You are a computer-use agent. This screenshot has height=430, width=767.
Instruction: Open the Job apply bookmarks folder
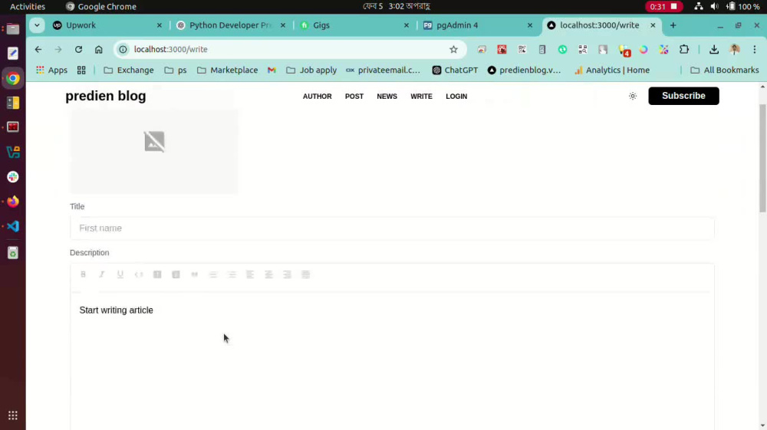311,71
